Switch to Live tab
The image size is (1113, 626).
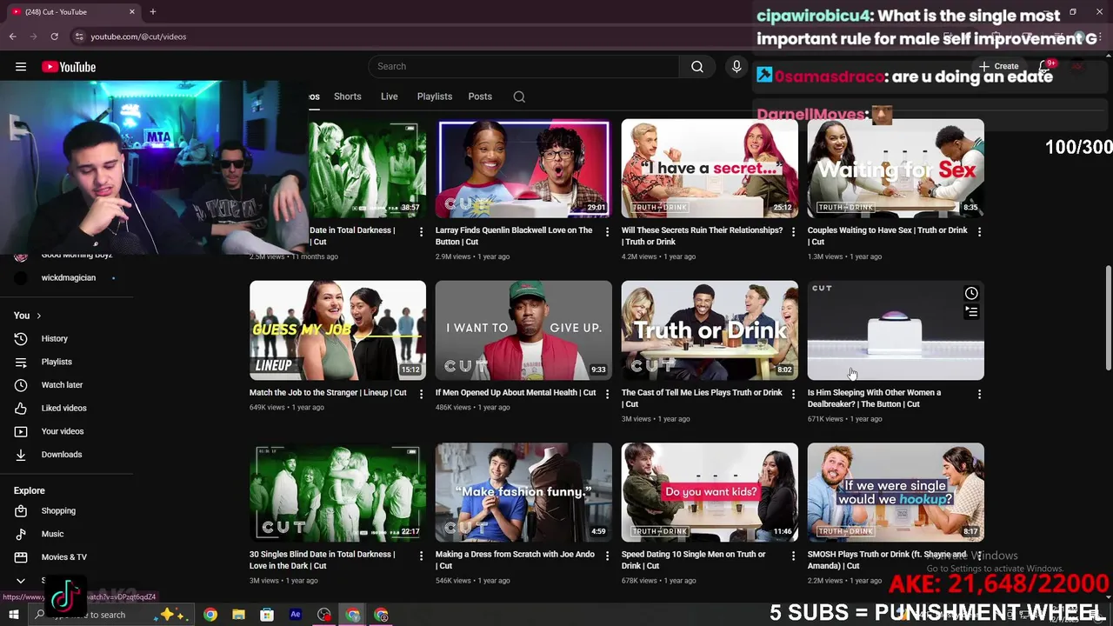(389, 97)
